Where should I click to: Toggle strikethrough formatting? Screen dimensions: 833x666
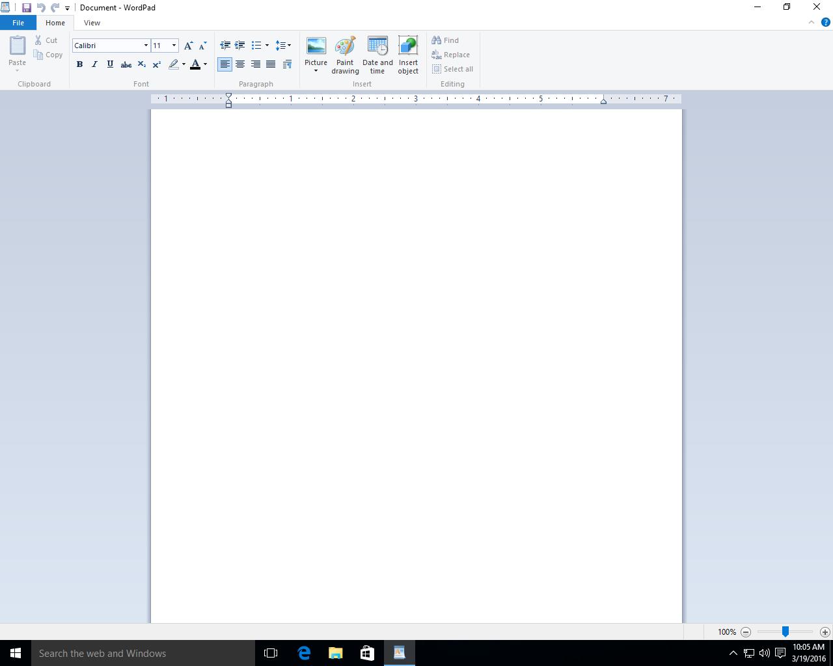click(x=126, y=64)
